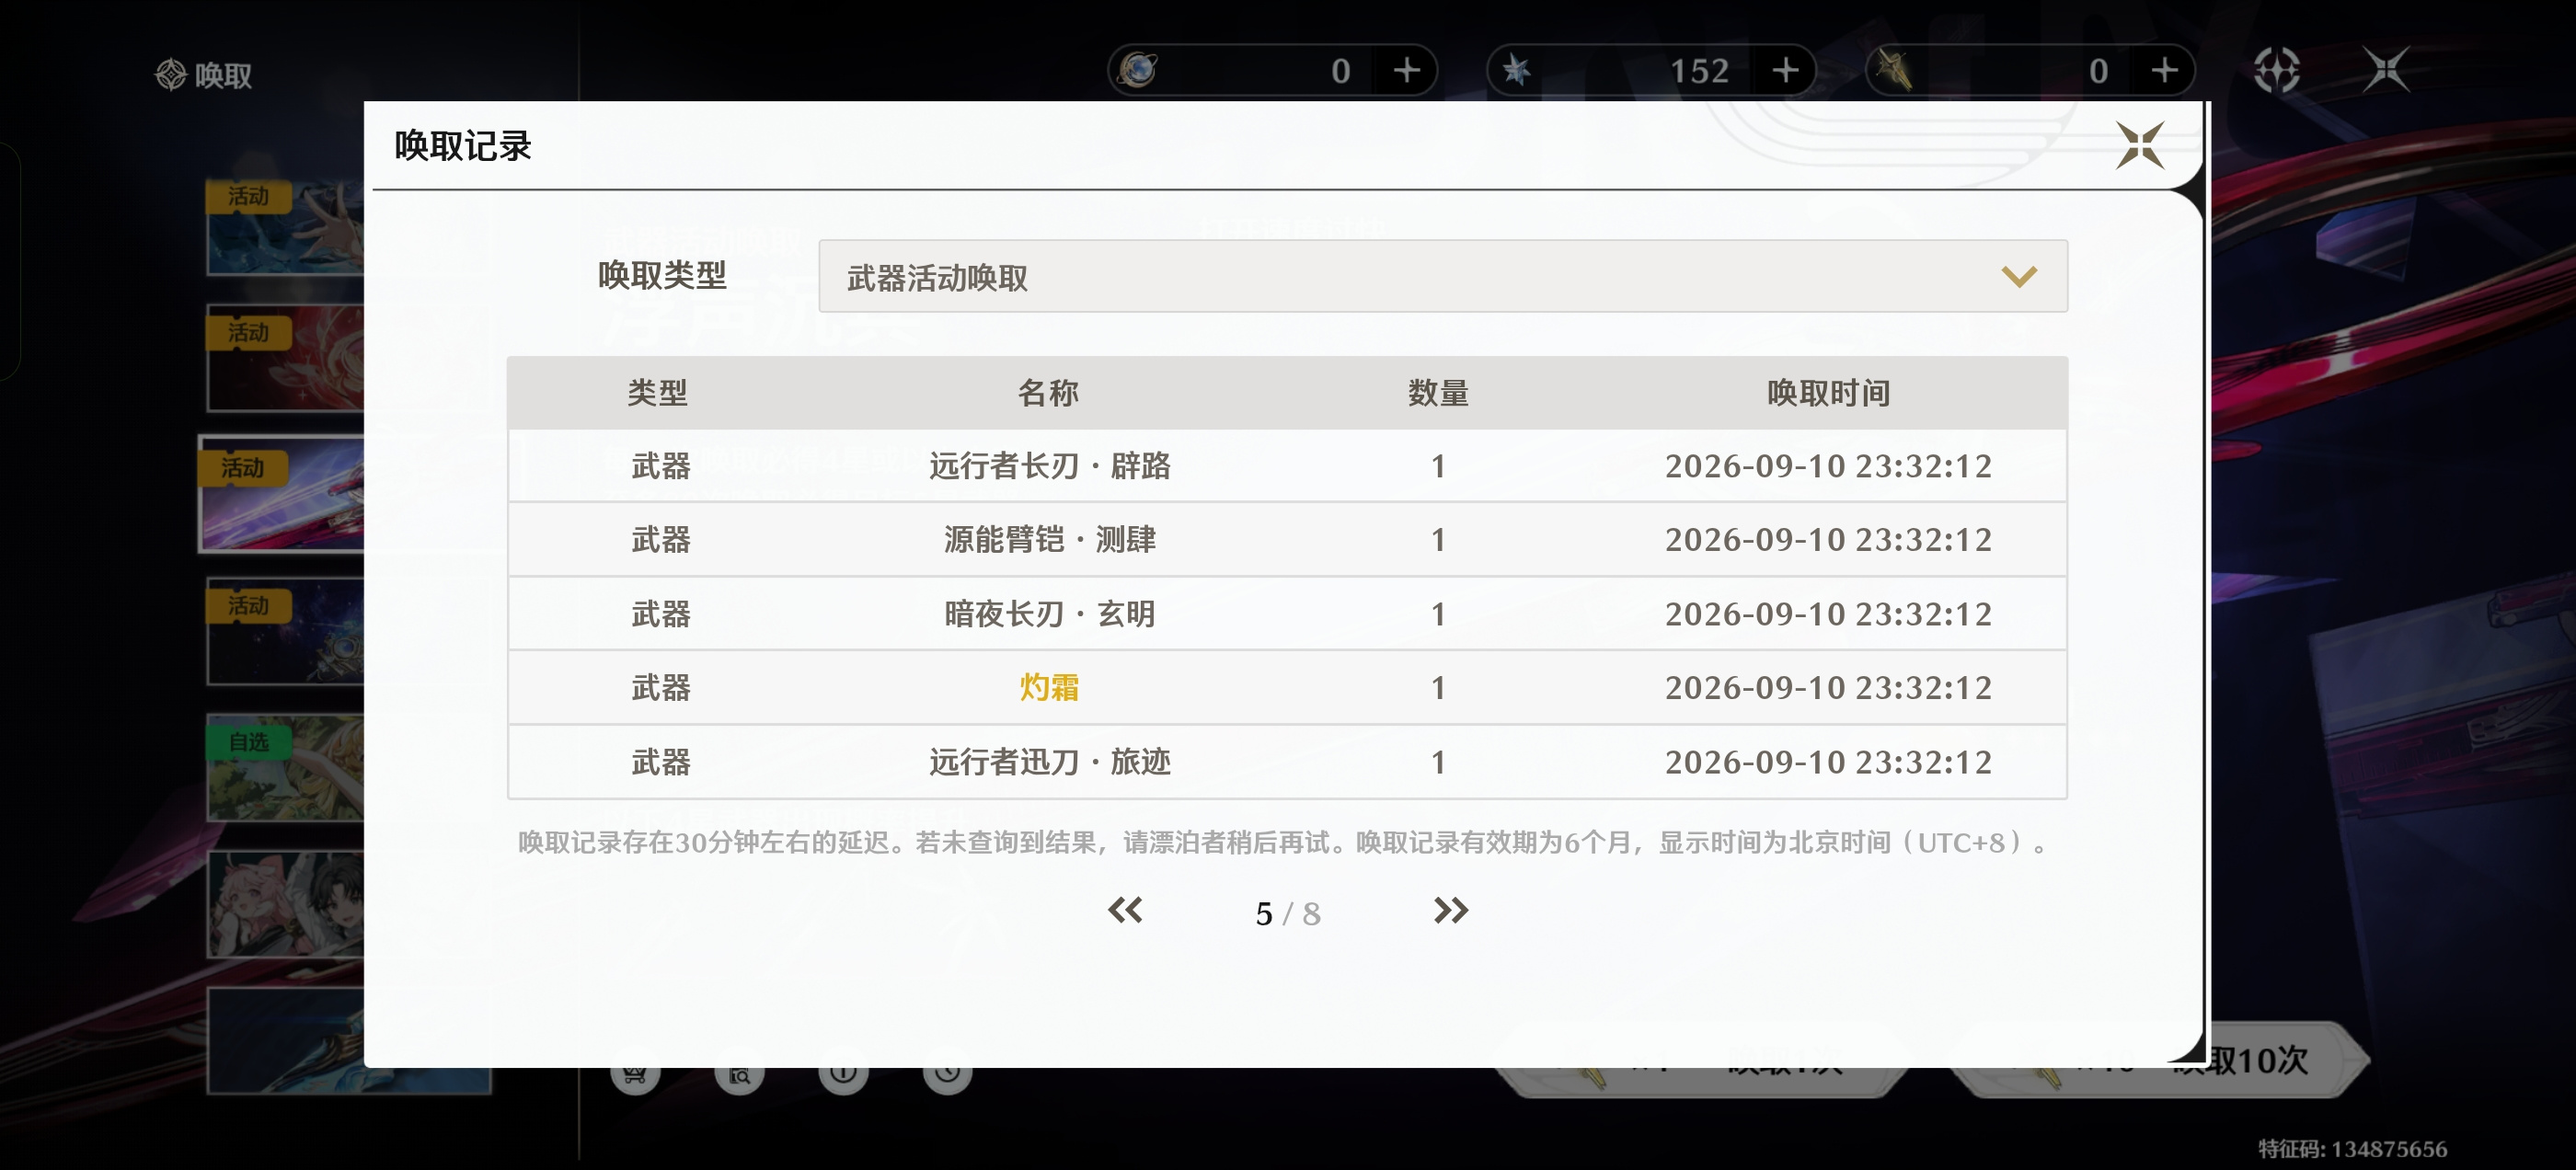This screenshot has height=1170, width=2576.
Task: Click the star currency icon
Action: 1516,70
